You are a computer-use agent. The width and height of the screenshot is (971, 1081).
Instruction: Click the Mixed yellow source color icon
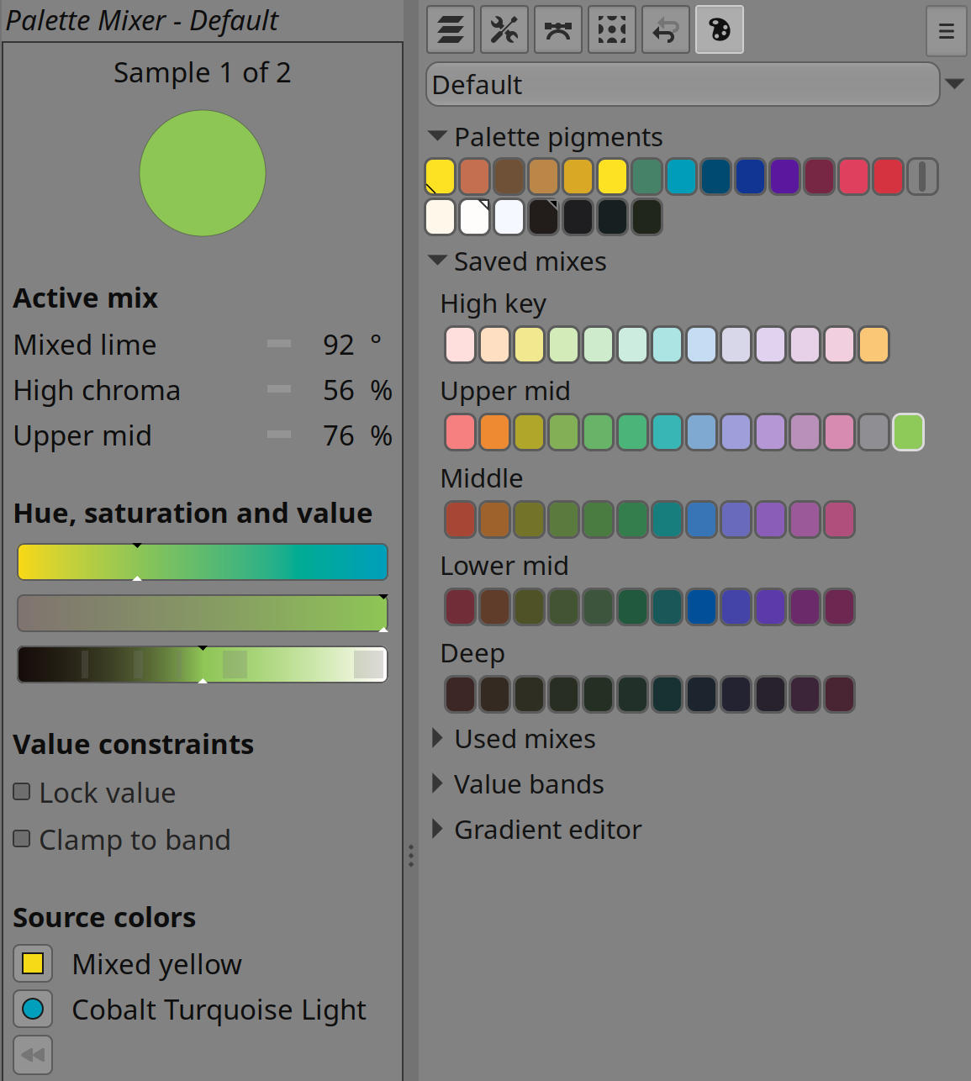33,963
